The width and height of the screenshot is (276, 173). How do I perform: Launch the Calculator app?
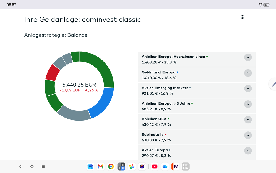point(121,166)
